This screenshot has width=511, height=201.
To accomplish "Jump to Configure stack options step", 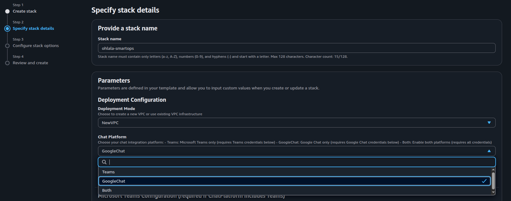I will [36, 46].
